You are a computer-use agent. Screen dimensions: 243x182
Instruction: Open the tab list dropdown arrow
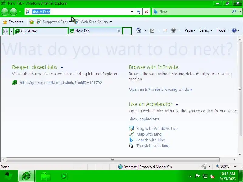click(11, 31)
